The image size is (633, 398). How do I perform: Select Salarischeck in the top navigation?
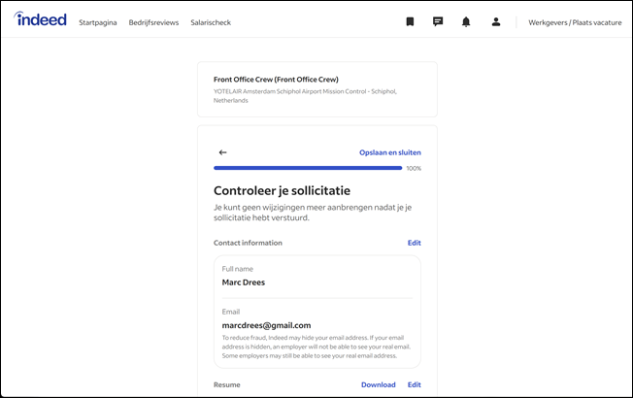pyautogui.click(x=212, y=22)
